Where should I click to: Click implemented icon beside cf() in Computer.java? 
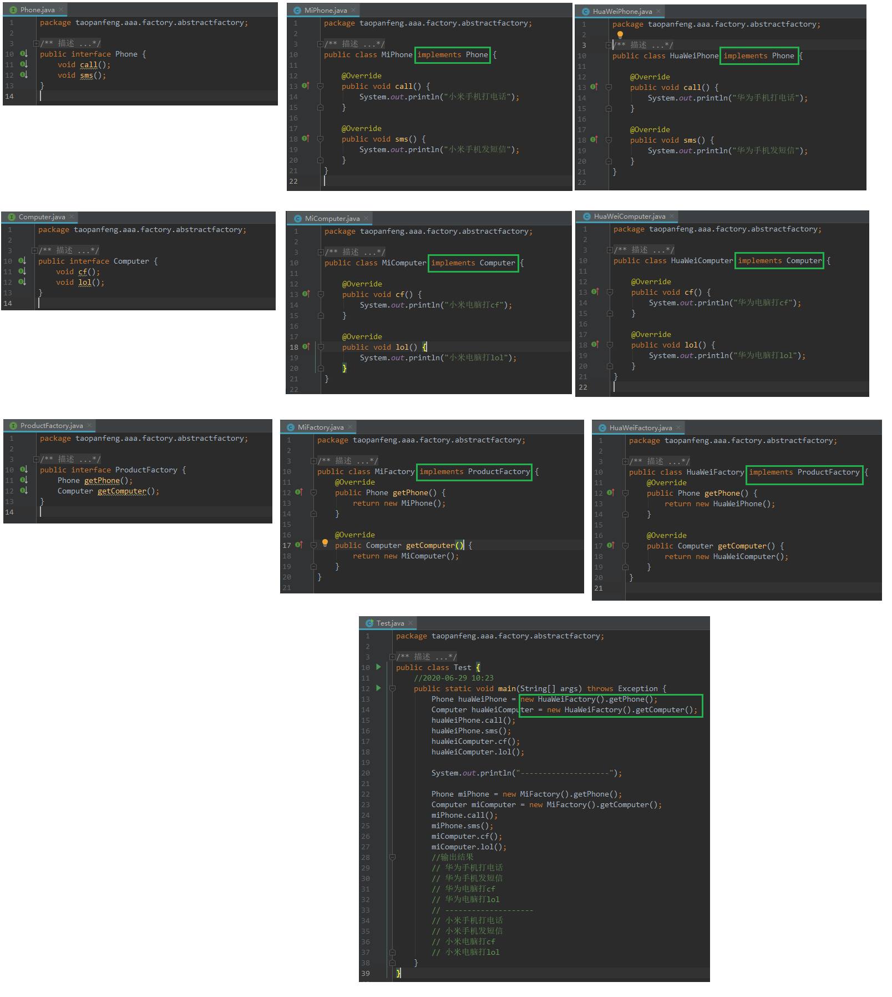tap(22, 271)
